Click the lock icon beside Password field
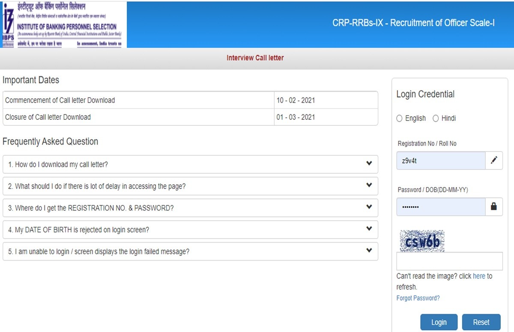Screen dimensions: 514x332 tap(494, 207)
